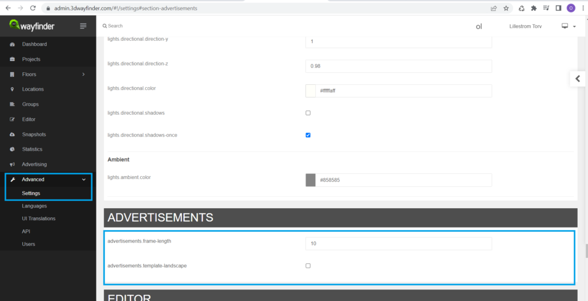This screenshot has width=588, height=301.
Task: Click the padlock site info icon
Action: point(48,8)
